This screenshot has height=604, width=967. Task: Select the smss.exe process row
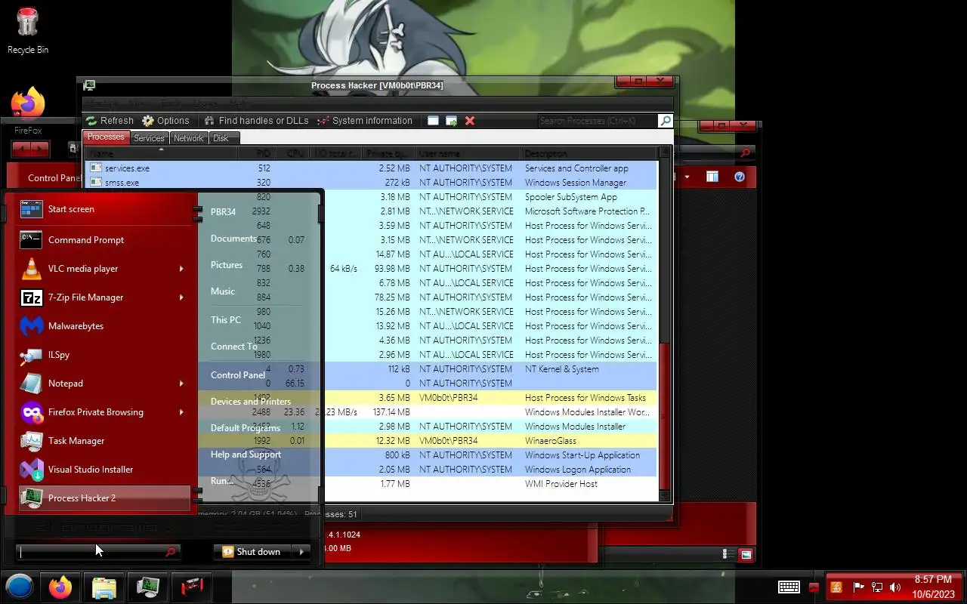pyautogui.click(x=372, y=183)
